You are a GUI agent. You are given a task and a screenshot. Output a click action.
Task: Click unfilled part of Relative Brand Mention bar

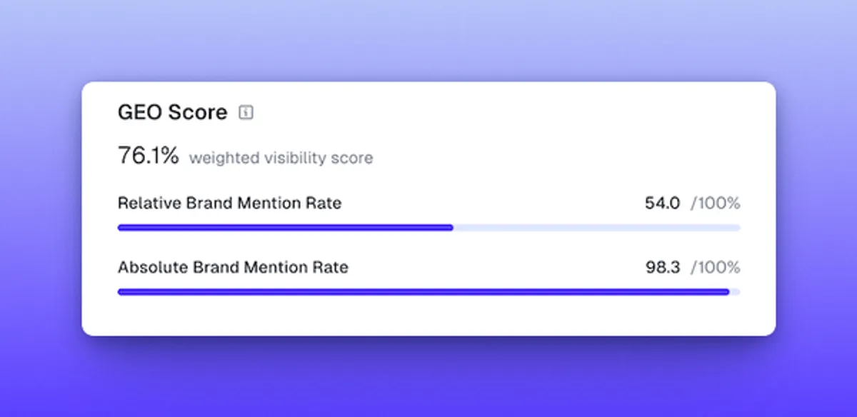point(596,228)
